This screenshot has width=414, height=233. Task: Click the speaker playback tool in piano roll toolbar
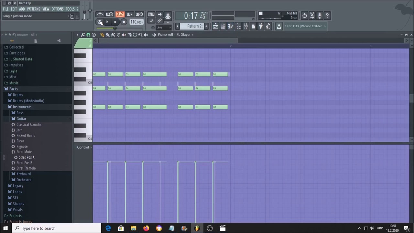click(x=146, y=35)
